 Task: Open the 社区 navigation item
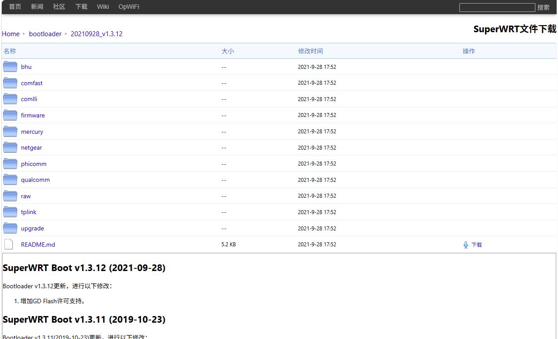[x=59, y=7]
